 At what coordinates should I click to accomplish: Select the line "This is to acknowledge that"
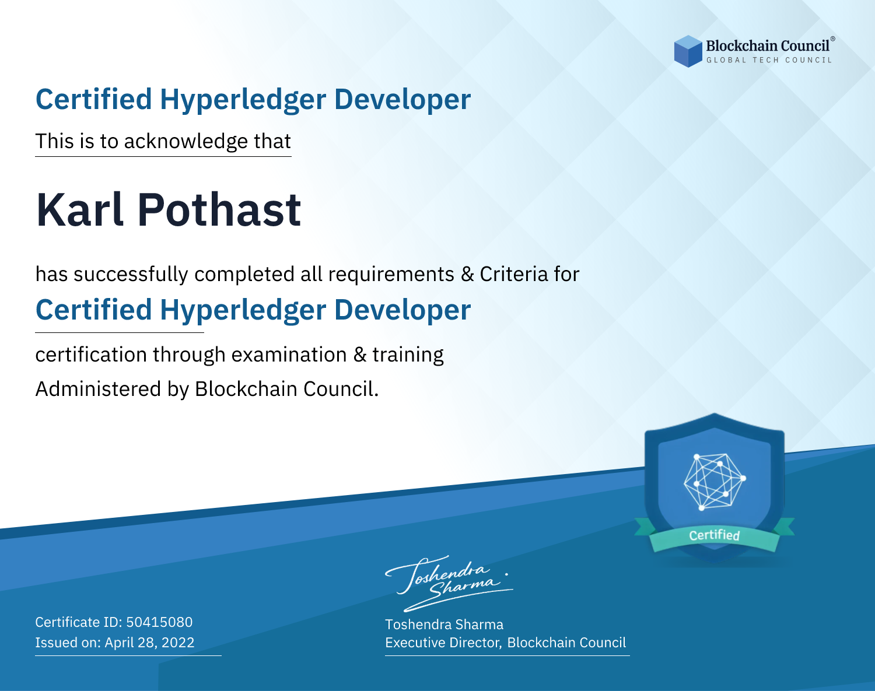[x=163, y=142]
